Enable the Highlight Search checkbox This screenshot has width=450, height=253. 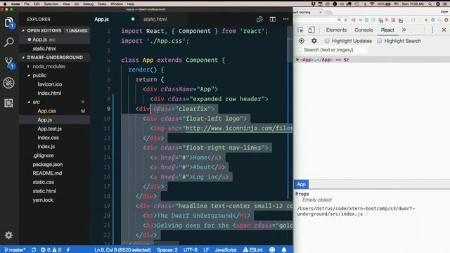380,41
